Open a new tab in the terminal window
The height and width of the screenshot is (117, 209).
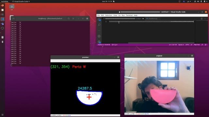click(13, 19)
